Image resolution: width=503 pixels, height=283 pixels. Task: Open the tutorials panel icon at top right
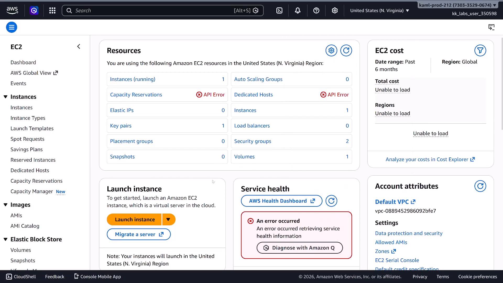tap(491, 27)
